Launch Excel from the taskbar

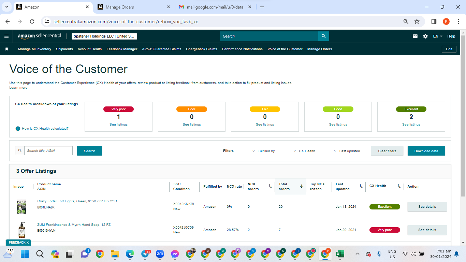[x=340, y=254]
